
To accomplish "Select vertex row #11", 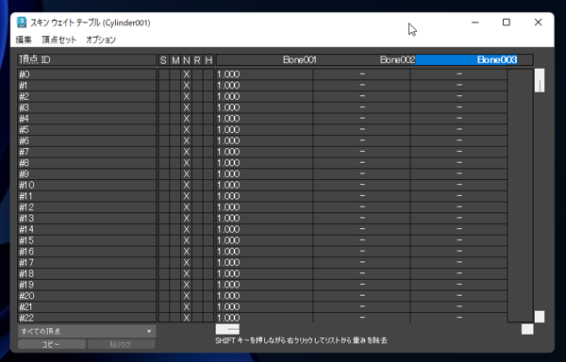I will [x=87, y=196].
